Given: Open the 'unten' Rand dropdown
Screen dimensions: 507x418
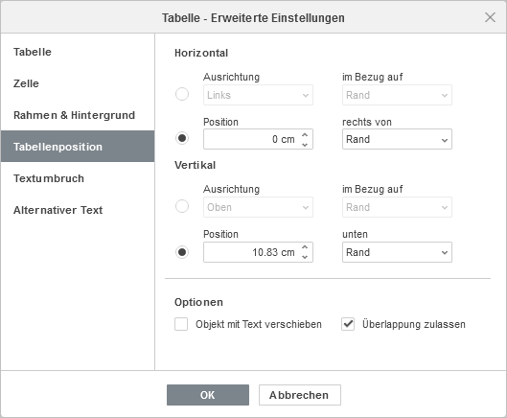Looking at the screenshot, I should (397, 252).
